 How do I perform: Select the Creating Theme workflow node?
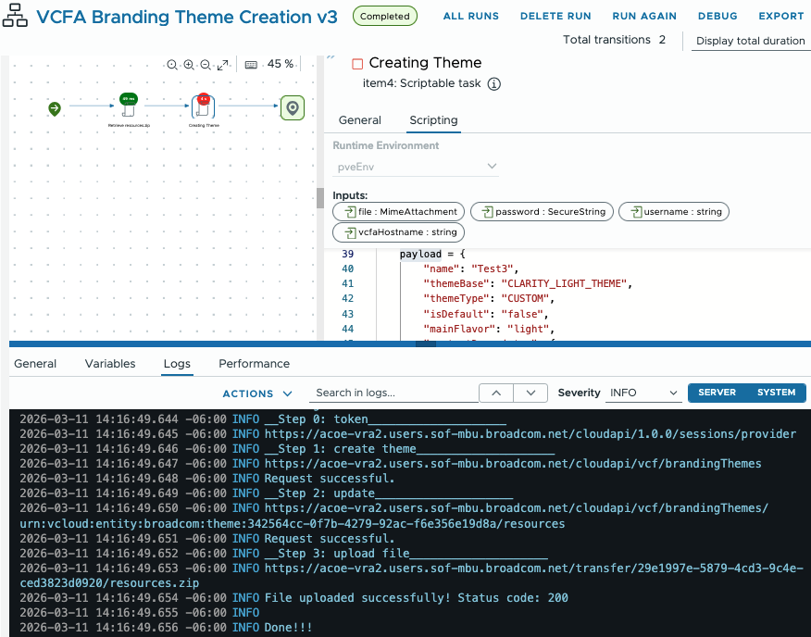pyautogui.click(x=204, y=107)
